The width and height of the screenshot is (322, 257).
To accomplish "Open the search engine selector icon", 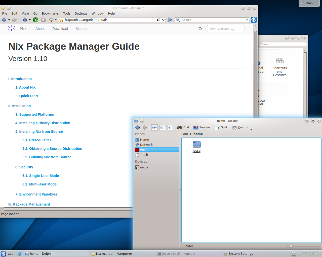I will point(178,20).
